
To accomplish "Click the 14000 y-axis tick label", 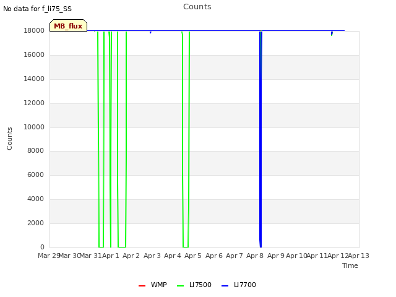I will [x=34, y=79].
